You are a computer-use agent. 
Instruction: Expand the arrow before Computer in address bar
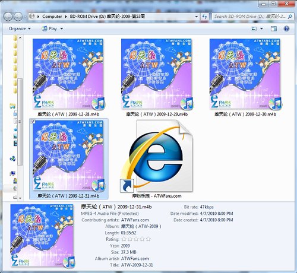(x=38, y=17)
